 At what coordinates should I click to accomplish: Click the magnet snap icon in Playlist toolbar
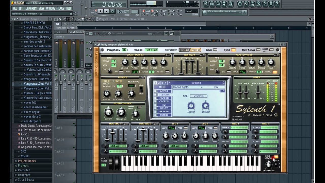[59, 19]
